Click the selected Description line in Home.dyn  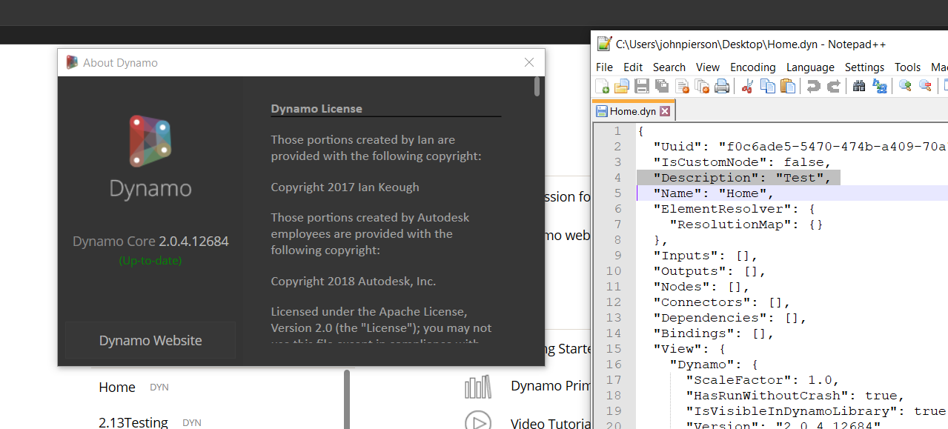coord(739,177)
